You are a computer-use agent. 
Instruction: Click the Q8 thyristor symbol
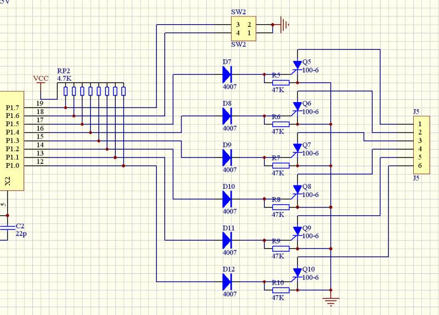pyautogui.click(x=297, y=191)
